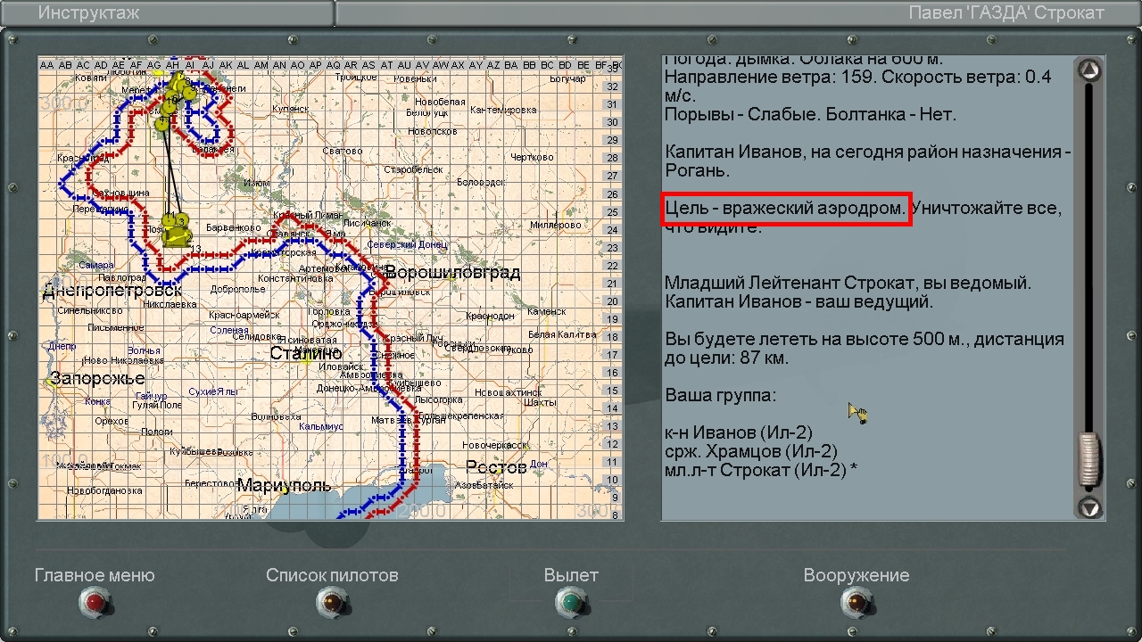This screenshot has width=1142, height=642.
Task: Click the briefing text scroll-up arrow
Action: (x=1089, y=70)
